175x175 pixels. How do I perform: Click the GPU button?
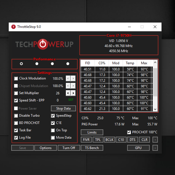tap(138, 148)
